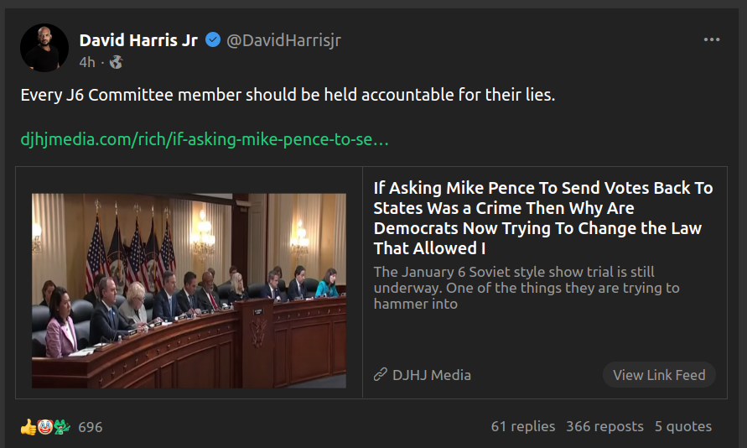
Task: Click the green frog reaction emoji
Action: 62,427
